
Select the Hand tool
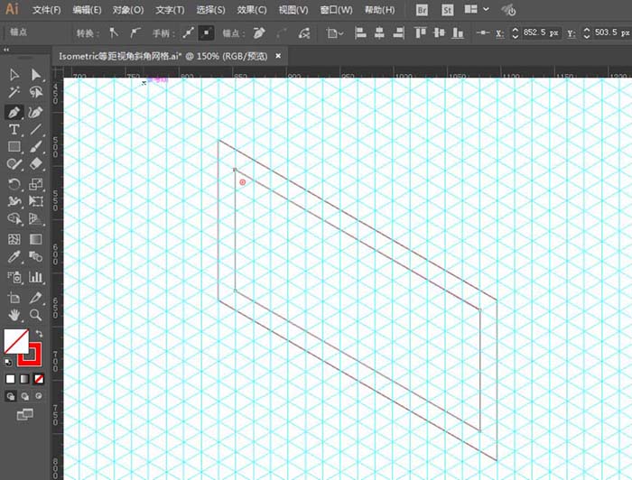click(x=14, y=315)
